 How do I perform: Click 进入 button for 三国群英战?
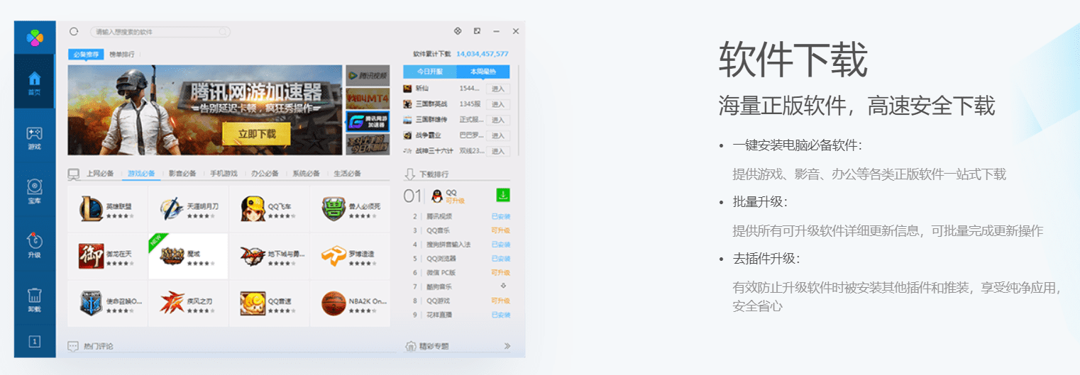pos(497,104)
